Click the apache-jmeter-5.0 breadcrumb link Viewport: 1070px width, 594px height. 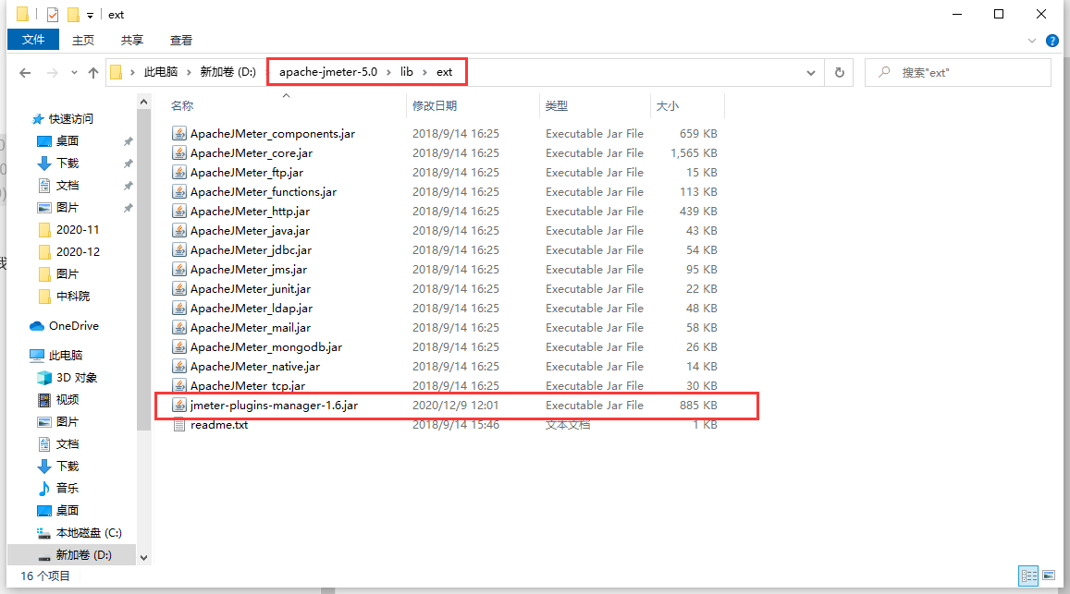point(326,72)
